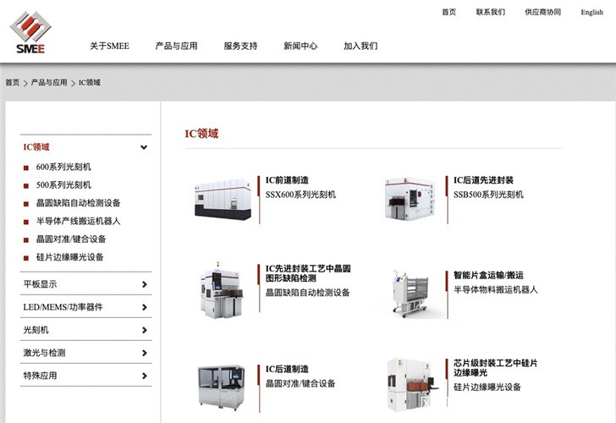Image resolution: width=616 pixels, height=423 pixels.
Task: Click the SSB500 lithography machine image
Action: click(x=410, y=198)
